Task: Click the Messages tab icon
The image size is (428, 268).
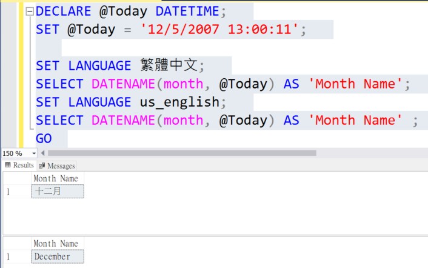Action: pyautogui.click(x=42, y=166)
